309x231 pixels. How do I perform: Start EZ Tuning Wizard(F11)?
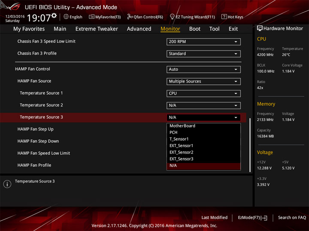point(192,17)
